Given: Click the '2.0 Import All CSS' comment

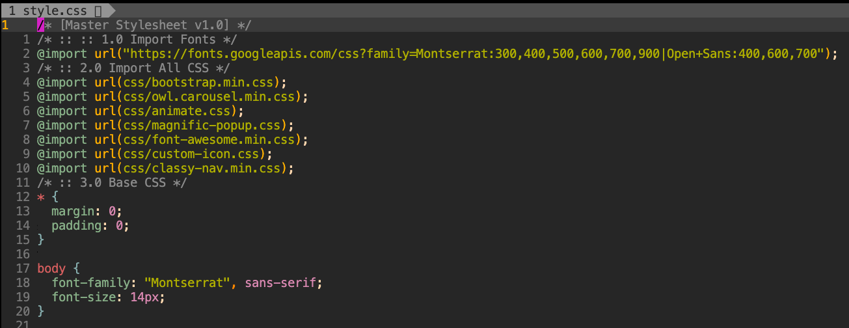Looking at the screenshot, I should pyautogui.click(x=133, y=68).
